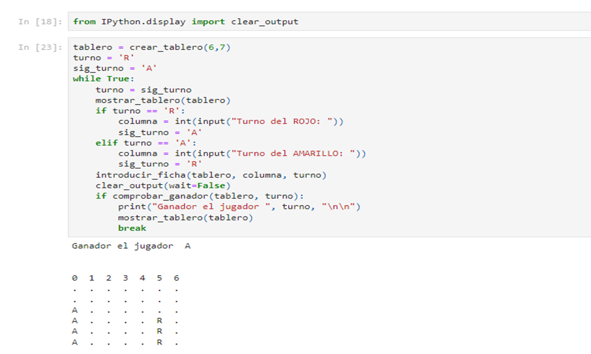This screenshot has width=591, height=354.
Task: Click the topmost R in board output
Action: pyautogui.click(x=159, y=321)
